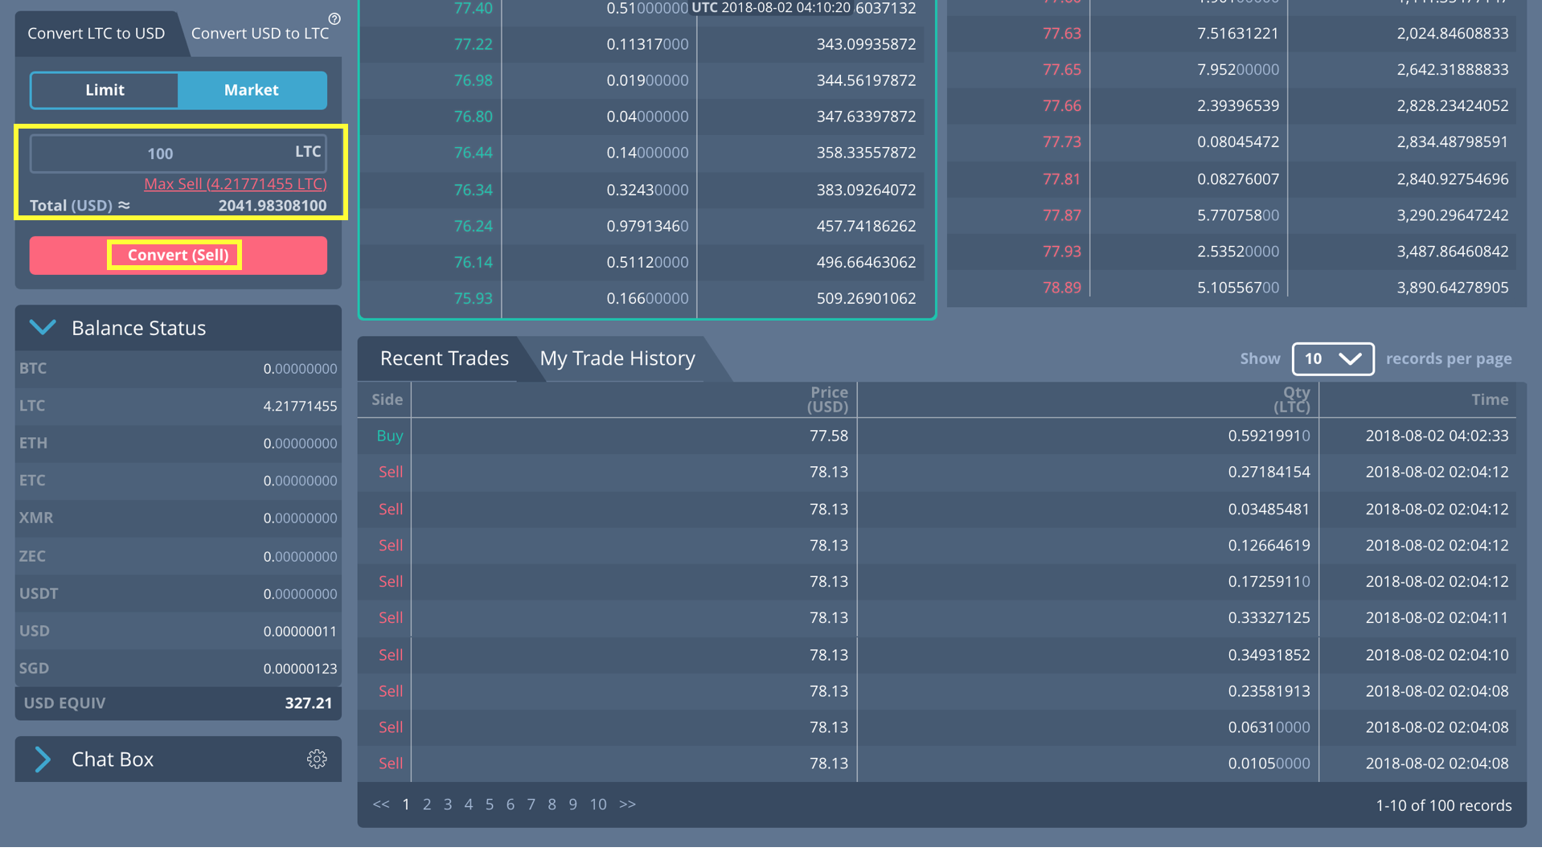Select the Limit order type
This screenshot has height=868, width=1542.
tap(105, 90)
